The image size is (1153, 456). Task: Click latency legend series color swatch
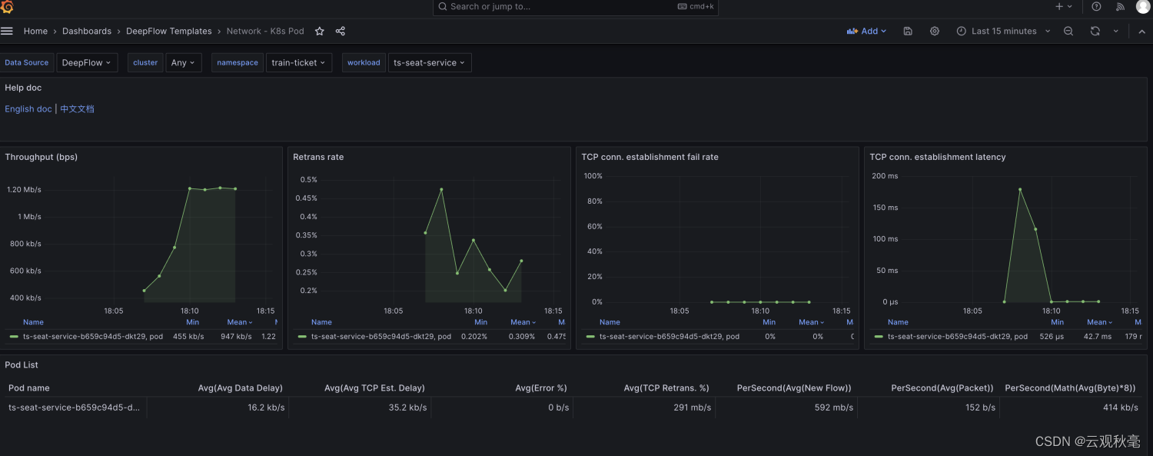point(879,337)
